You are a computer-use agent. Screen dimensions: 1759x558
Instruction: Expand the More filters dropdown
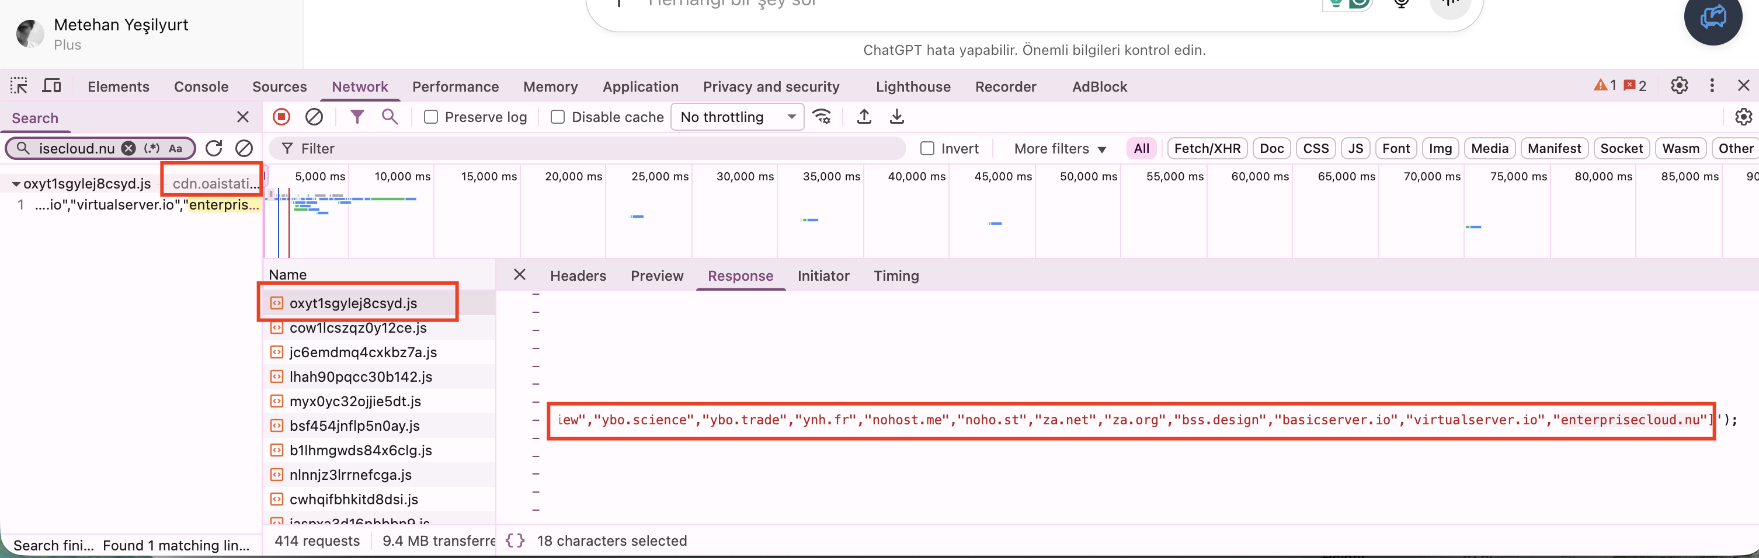[1059, 149]
